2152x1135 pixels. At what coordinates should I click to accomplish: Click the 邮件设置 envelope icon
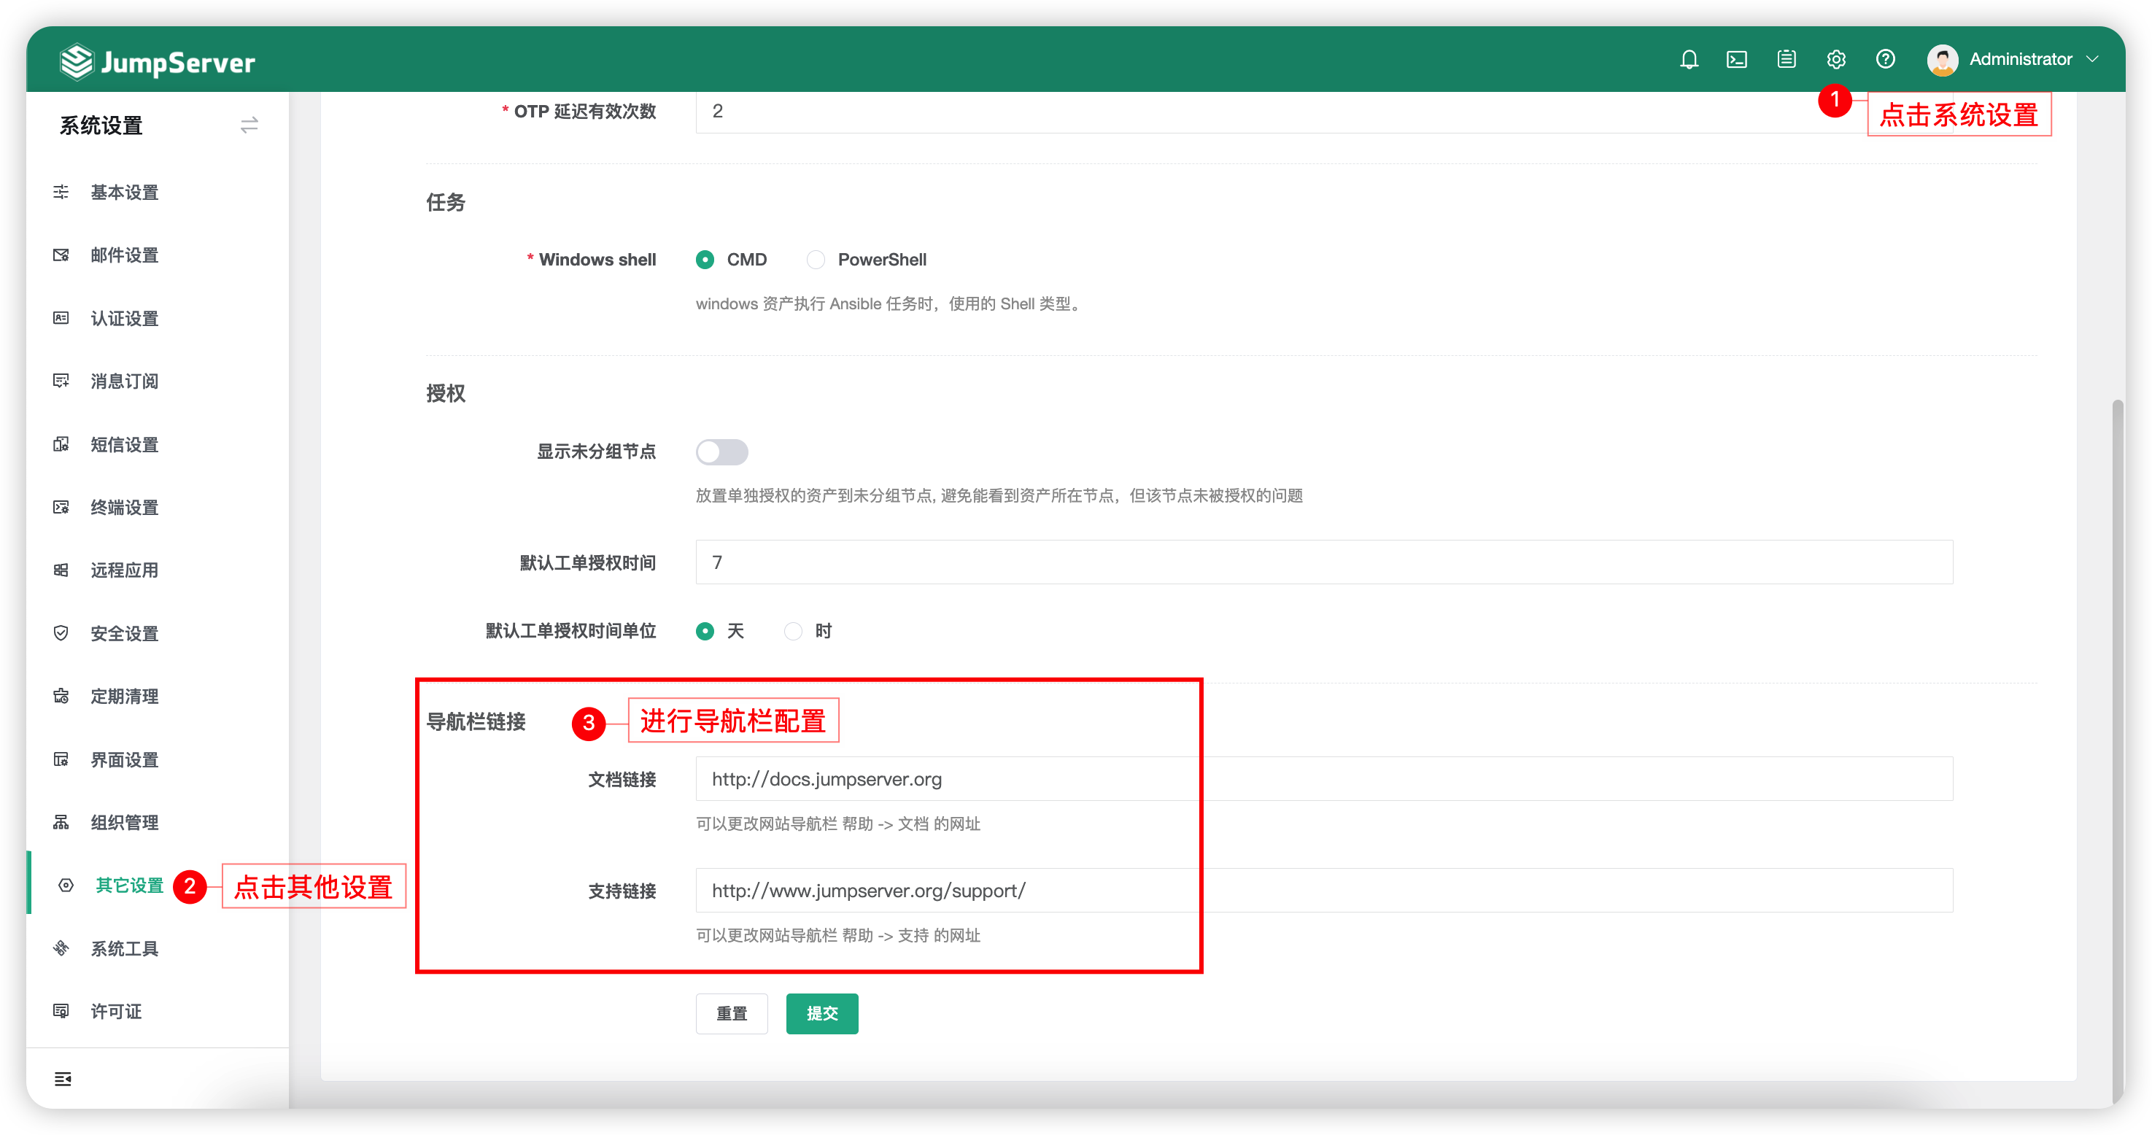(61, 255)
